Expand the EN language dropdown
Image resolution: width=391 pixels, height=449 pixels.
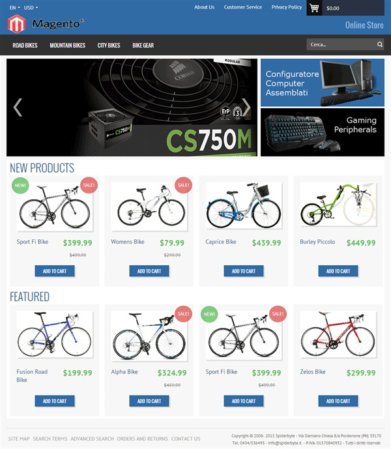[x=15, y=8]
